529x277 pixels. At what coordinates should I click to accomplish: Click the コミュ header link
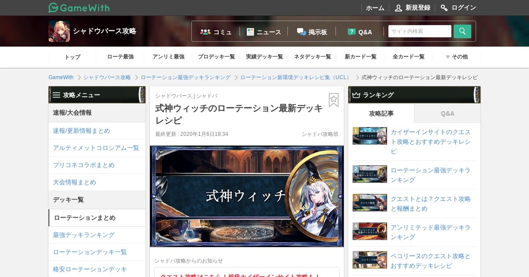pos(223,32)
